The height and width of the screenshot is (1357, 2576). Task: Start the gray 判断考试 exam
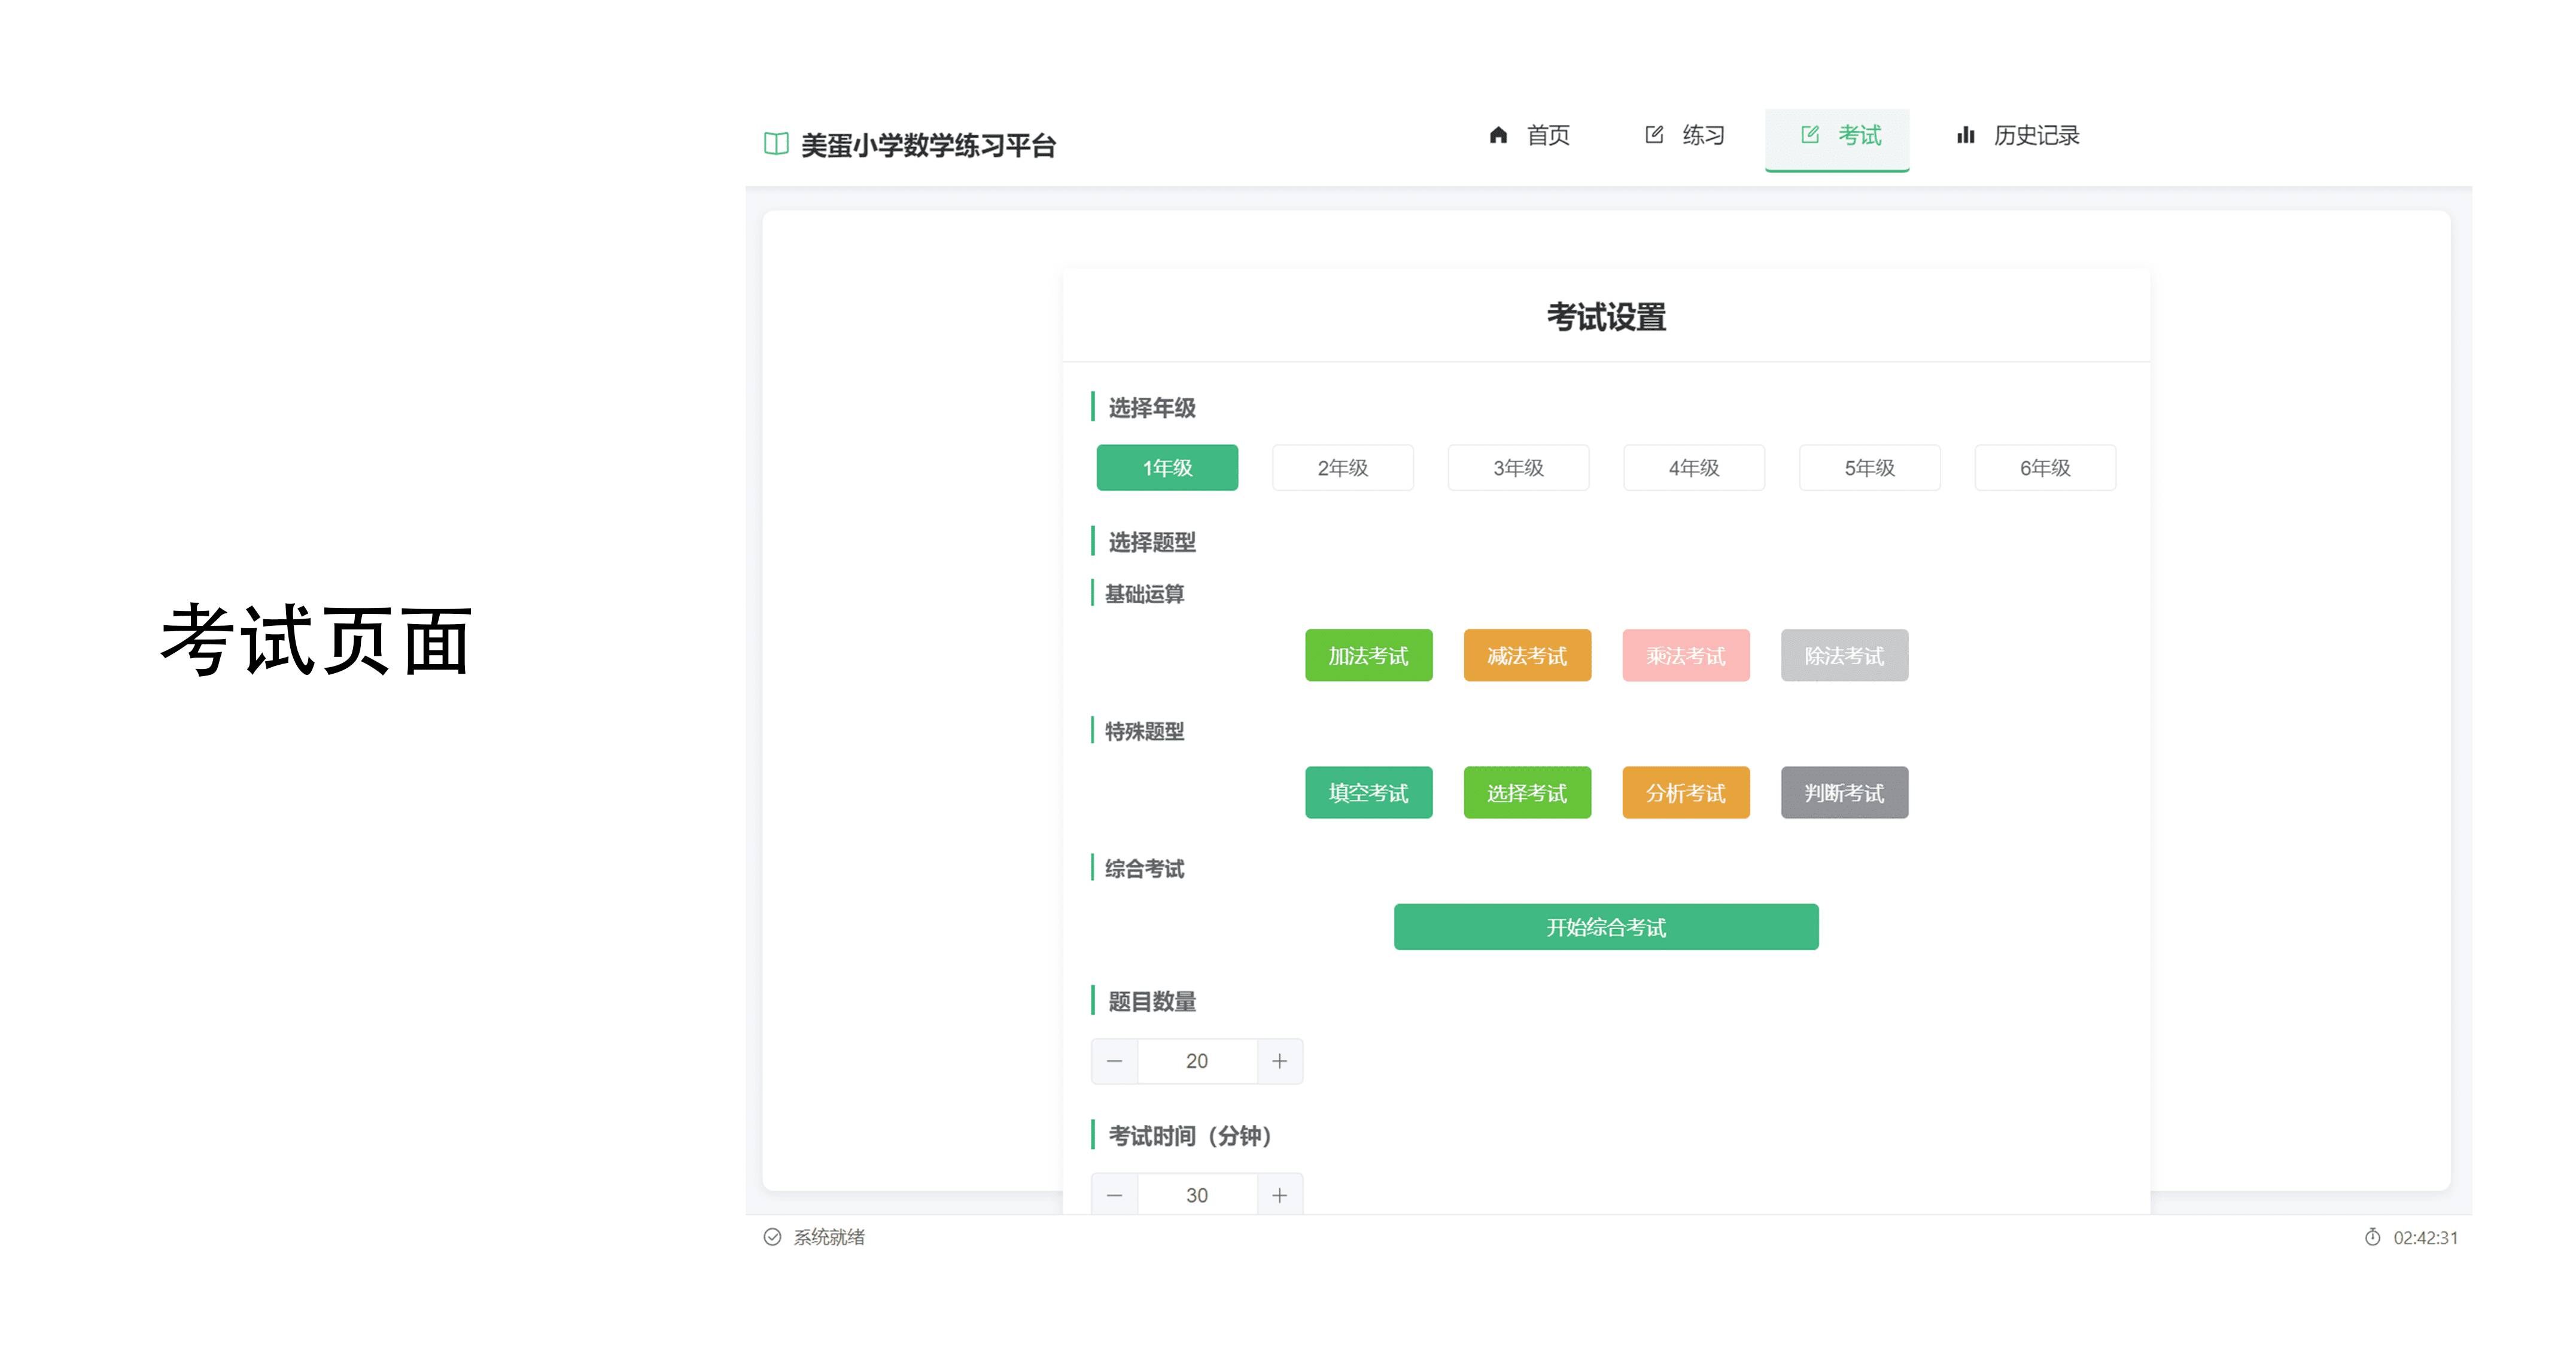pos(1844,793)
